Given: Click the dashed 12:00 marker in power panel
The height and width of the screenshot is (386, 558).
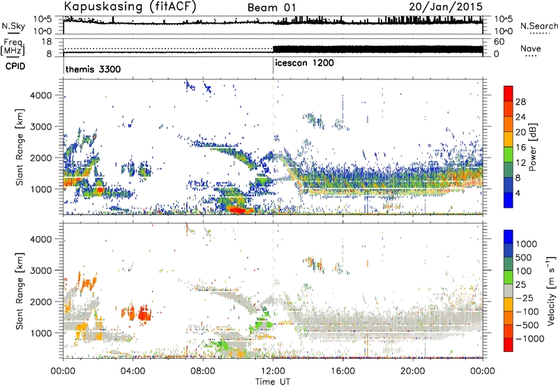Looking at the screenshot, I should [273, 147].
